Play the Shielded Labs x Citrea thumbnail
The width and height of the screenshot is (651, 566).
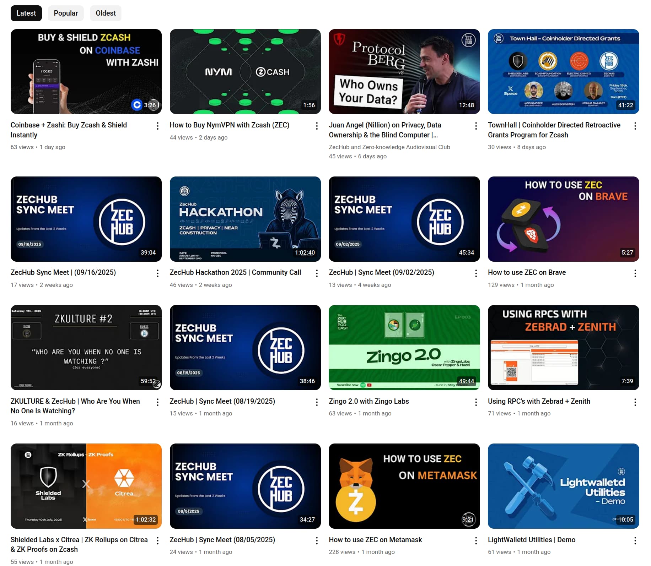pos(86,486)
